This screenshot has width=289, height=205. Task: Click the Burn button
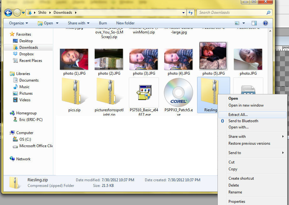pos(103,23)
